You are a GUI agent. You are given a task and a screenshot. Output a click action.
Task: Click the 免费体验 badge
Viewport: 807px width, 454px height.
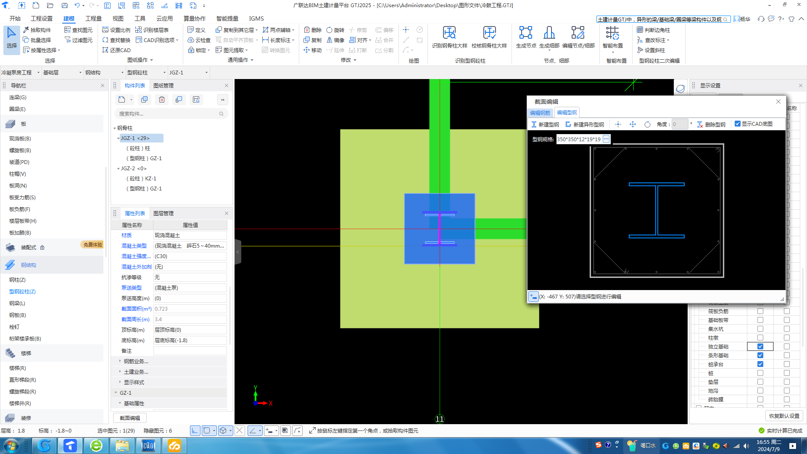92,245
